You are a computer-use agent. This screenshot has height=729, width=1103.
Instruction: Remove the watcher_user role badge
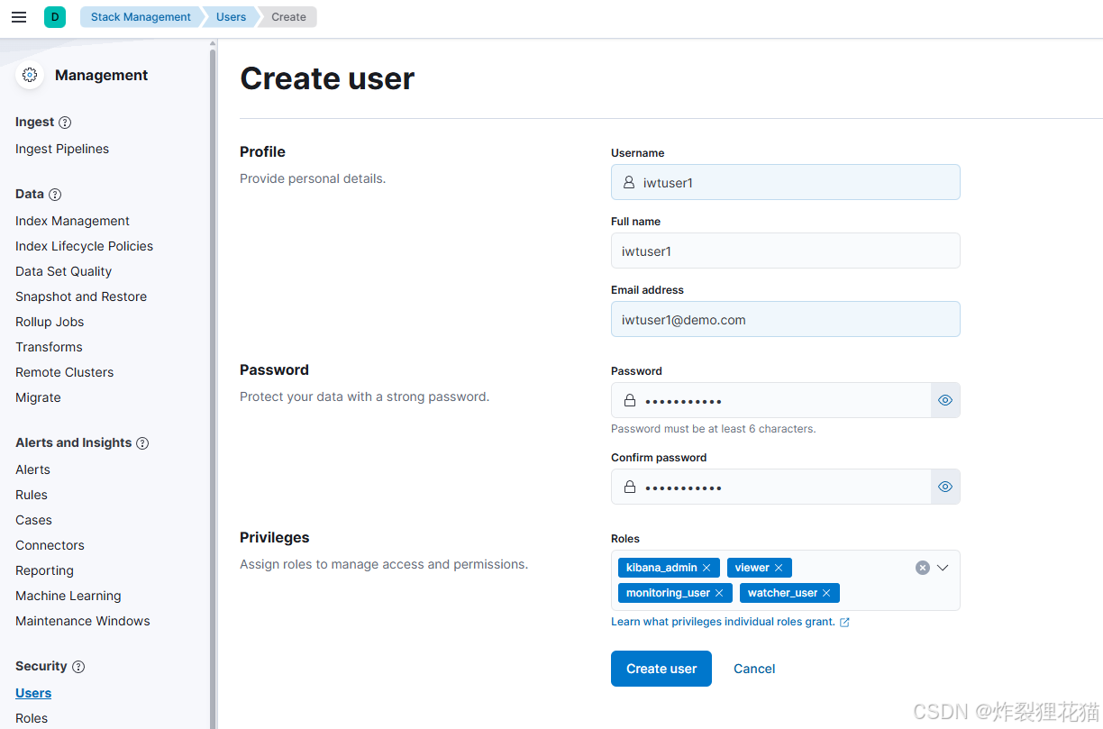pos(826,593)
